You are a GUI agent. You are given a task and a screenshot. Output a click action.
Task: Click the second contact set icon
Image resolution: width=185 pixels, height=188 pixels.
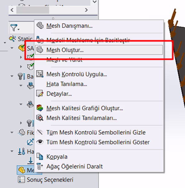click(30, 104)
